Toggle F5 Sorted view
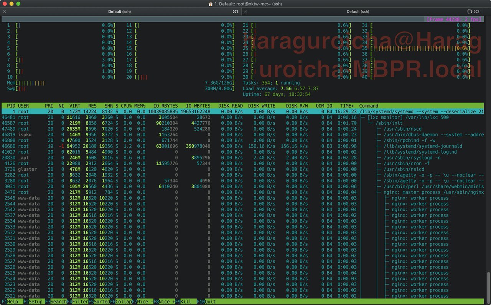The image size is (491, 305). [x=99, y=302]
